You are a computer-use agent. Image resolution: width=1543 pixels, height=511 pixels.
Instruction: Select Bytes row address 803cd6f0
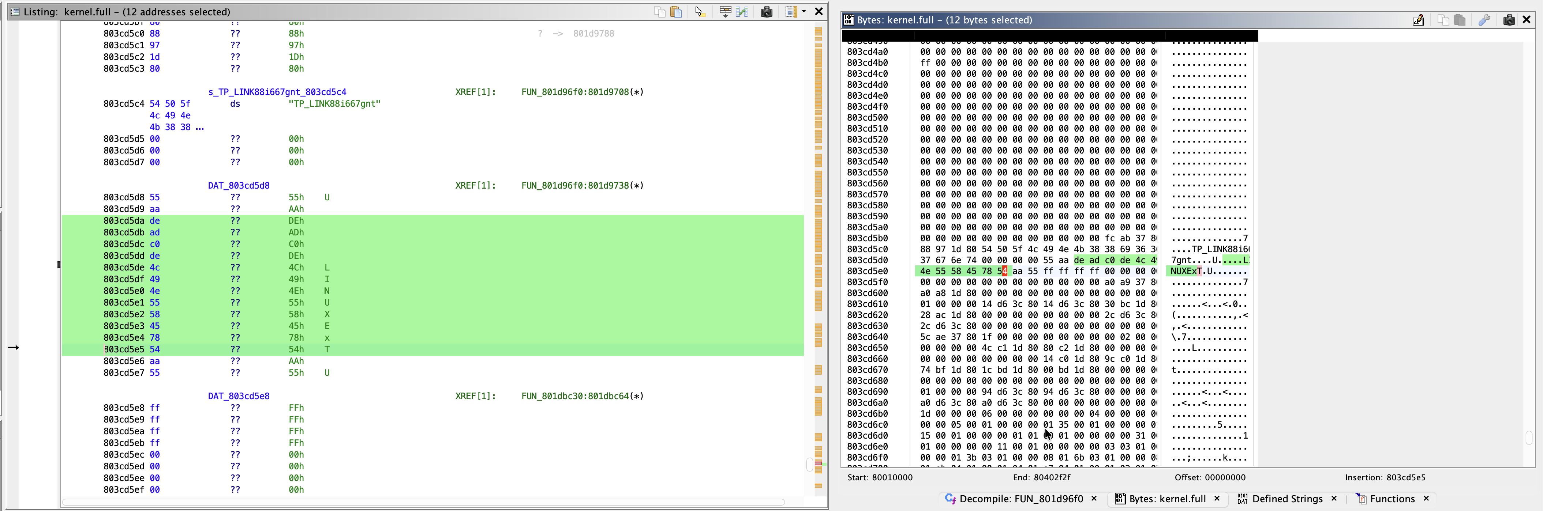(x=867, y=458)
